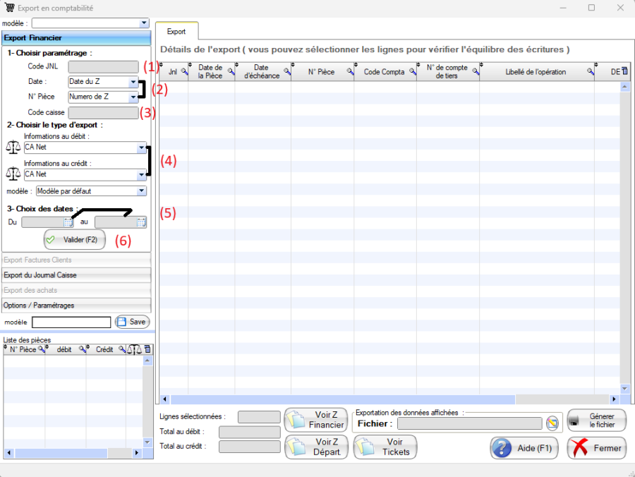Open the 'au' end date calendar picker
This screenshot has height=477, width=635.
click(x=141, y=222)
